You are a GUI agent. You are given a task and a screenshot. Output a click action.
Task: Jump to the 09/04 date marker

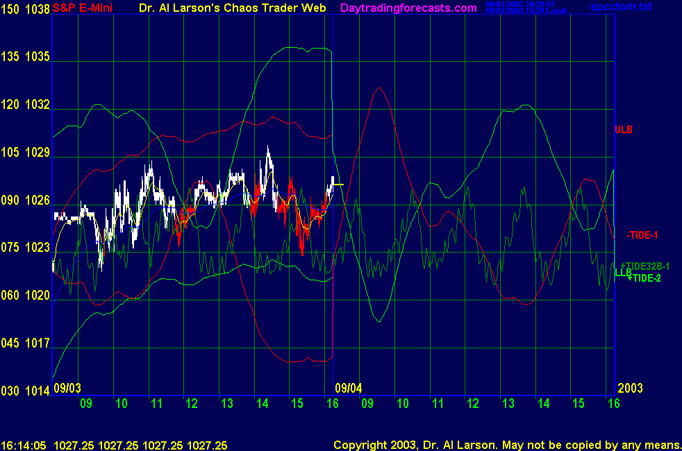349,388
